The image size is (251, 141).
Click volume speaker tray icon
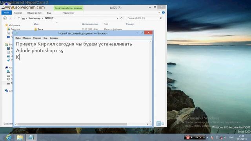pyautogui.click(x=226, y=137)
